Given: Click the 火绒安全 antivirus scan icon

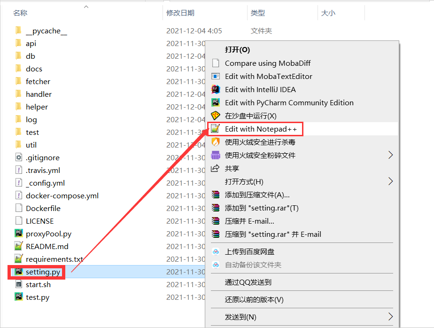Looking at the screenshot, I should (x=216, y=141).
